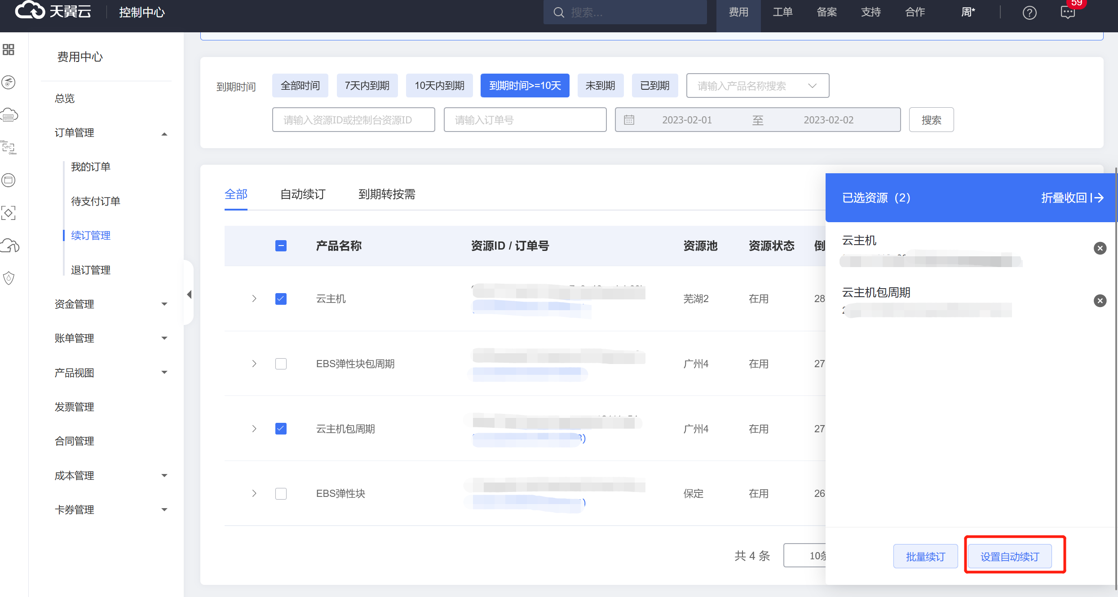
Task: Collapse the sidebar with triangle handle
Action: click(189, 294)
